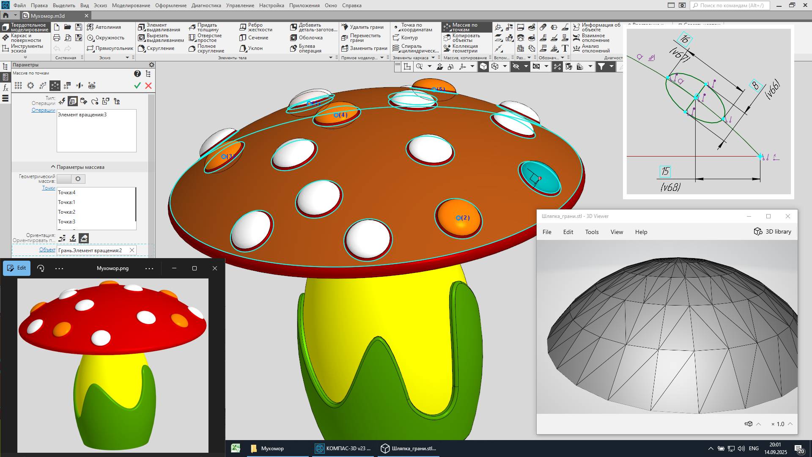Clear the Грань.Элемент вращения:2 object field
This screenshot has height=457, width=812.
coord(132,251)
